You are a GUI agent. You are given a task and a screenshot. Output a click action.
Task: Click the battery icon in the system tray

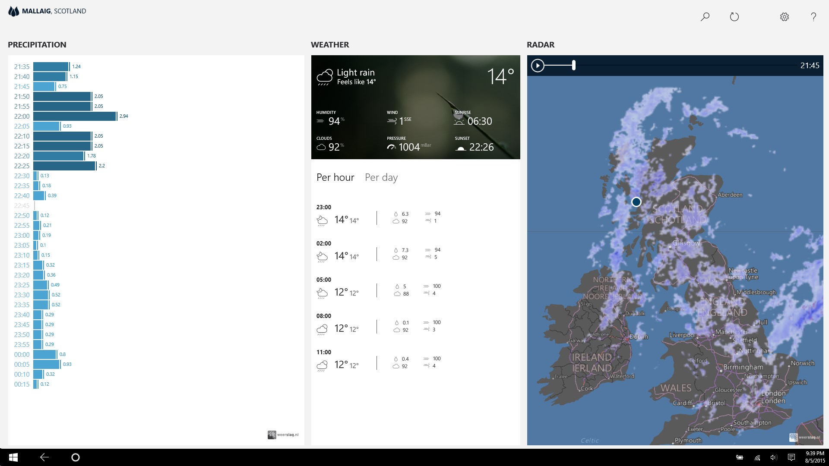pyautogui.click(x=739, y=457)
